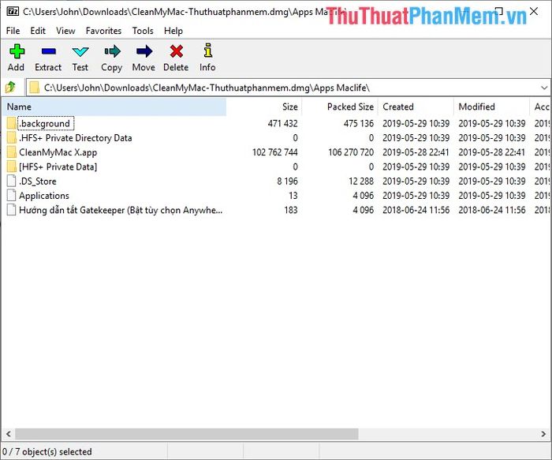
Task: Go up one folder level arrow
Action: click(x=11, y=88)
